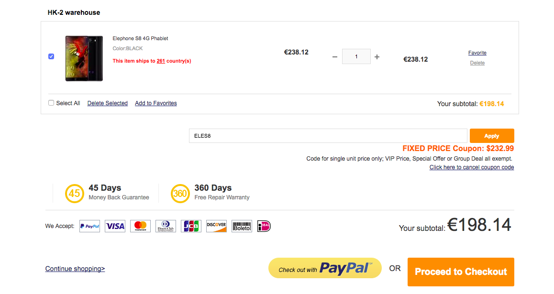Cancel the coupon code via link

coord(471,167)
